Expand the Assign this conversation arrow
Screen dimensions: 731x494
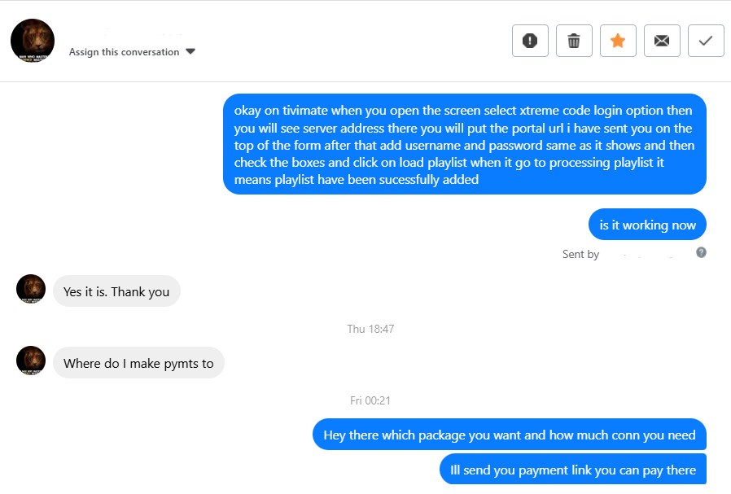click(190, 51)
